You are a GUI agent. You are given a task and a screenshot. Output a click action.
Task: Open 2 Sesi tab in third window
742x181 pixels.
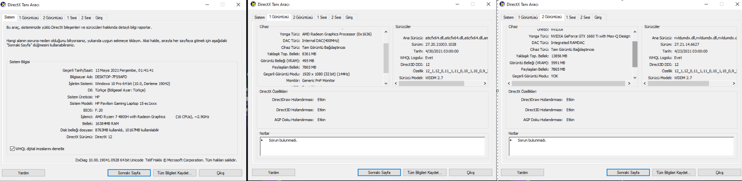tap(585, 17)
